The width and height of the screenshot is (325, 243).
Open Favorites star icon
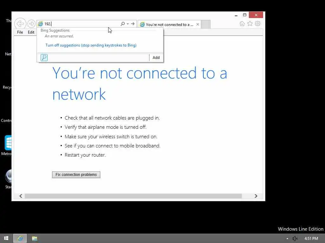250,23
